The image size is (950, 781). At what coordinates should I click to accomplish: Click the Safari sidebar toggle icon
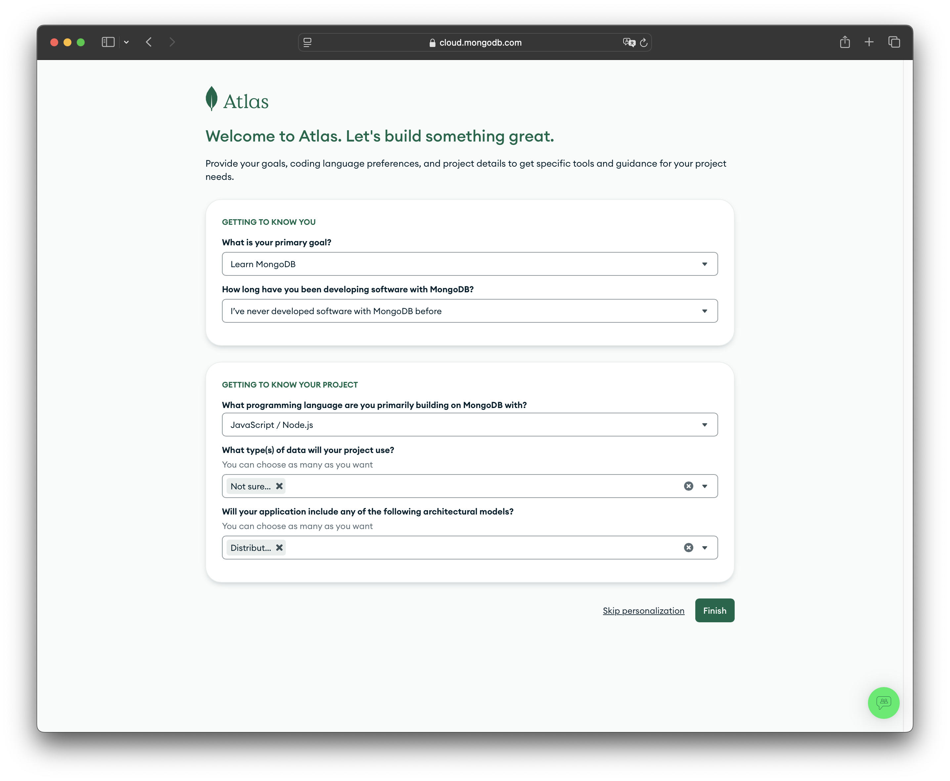[x=108, y=42]
